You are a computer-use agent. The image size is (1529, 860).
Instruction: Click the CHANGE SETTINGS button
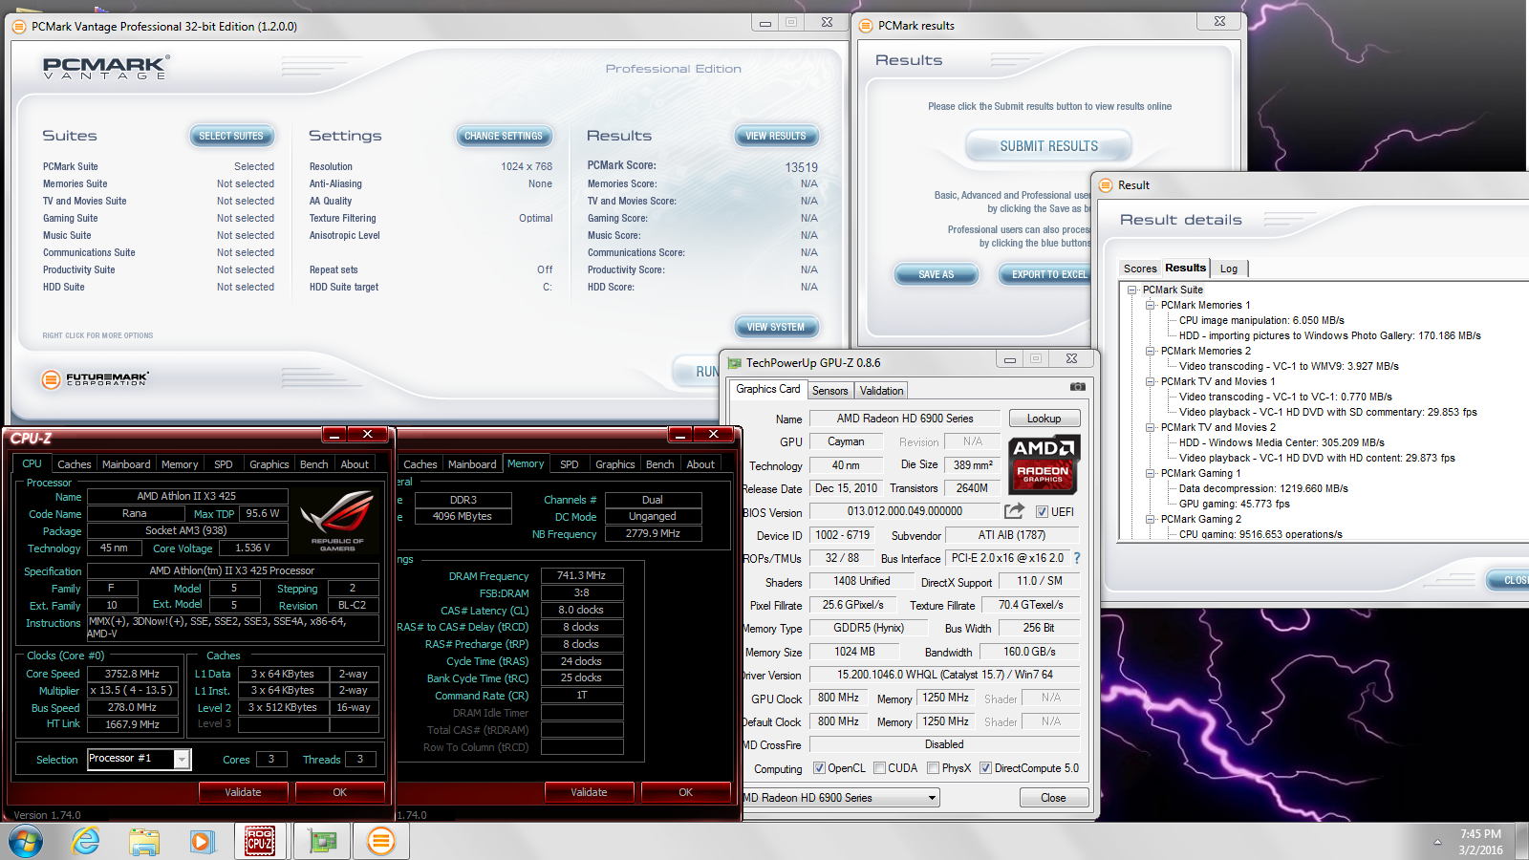tap(504, 136)
